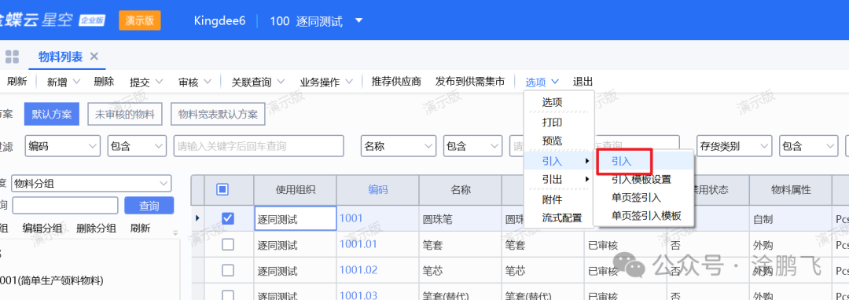Expand the 逐同测试 organization switcher arrow
The height and width of the screenshot is (300, 849).
pyautogui.click(x=358, y=21)
